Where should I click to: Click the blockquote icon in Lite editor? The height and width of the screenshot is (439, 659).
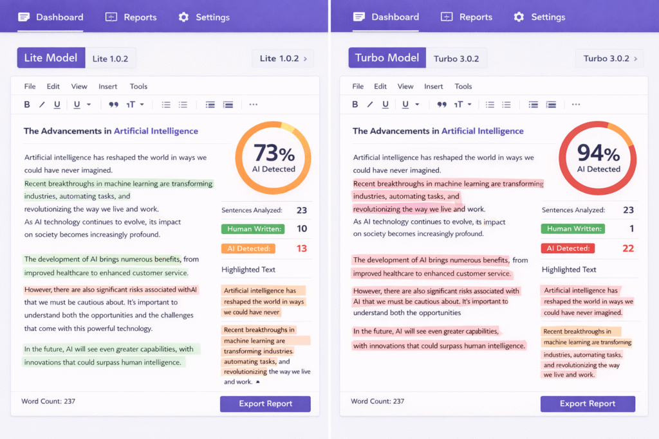coord(114,105)
